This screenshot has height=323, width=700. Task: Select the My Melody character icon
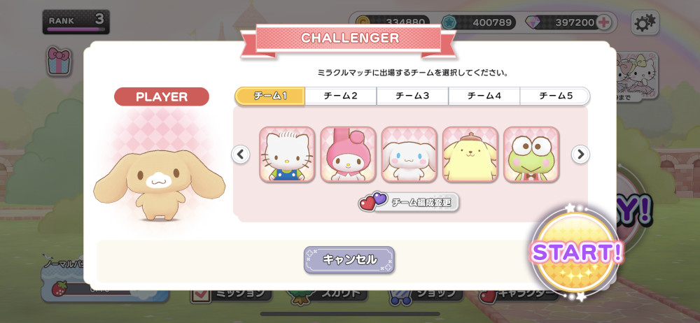[x=348, y=155]
